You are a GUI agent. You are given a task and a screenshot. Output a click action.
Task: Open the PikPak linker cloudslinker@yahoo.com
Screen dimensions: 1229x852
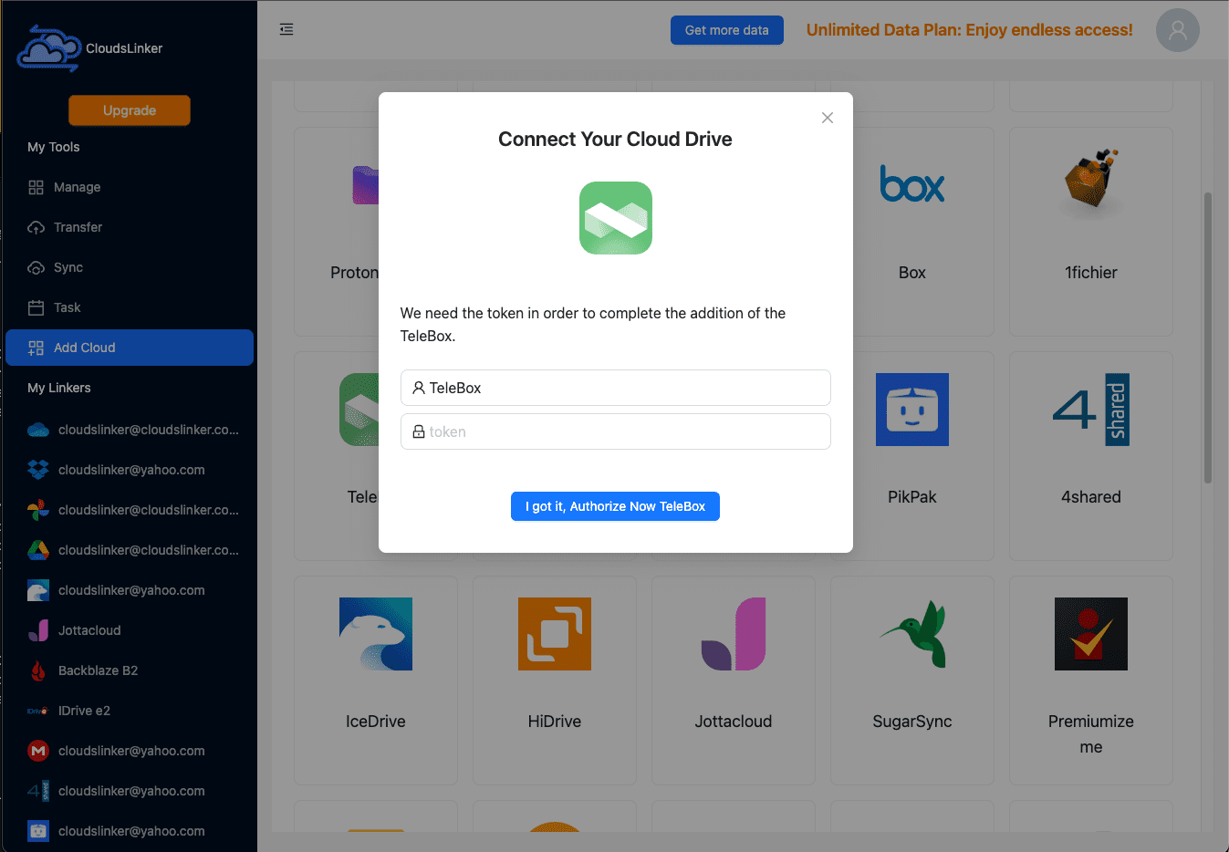(x=130, y=831)
